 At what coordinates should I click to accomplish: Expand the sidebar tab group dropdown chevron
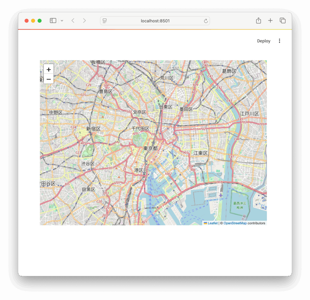click(x=62, y=21)
